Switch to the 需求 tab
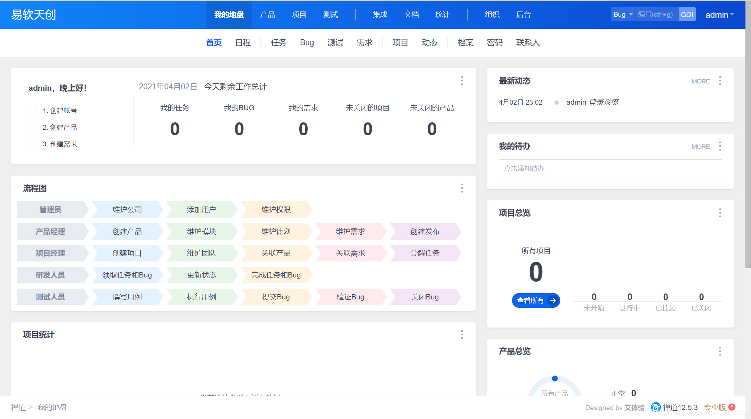This screenshot has width=751, height=419. click(x=364, y=42)
